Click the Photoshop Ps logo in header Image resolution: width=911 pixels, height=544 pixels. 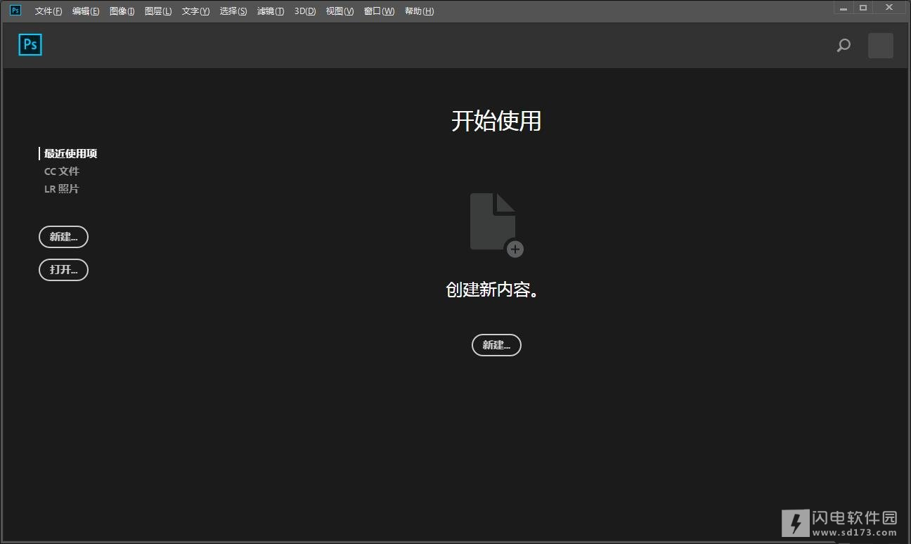[x=30, y=45]
